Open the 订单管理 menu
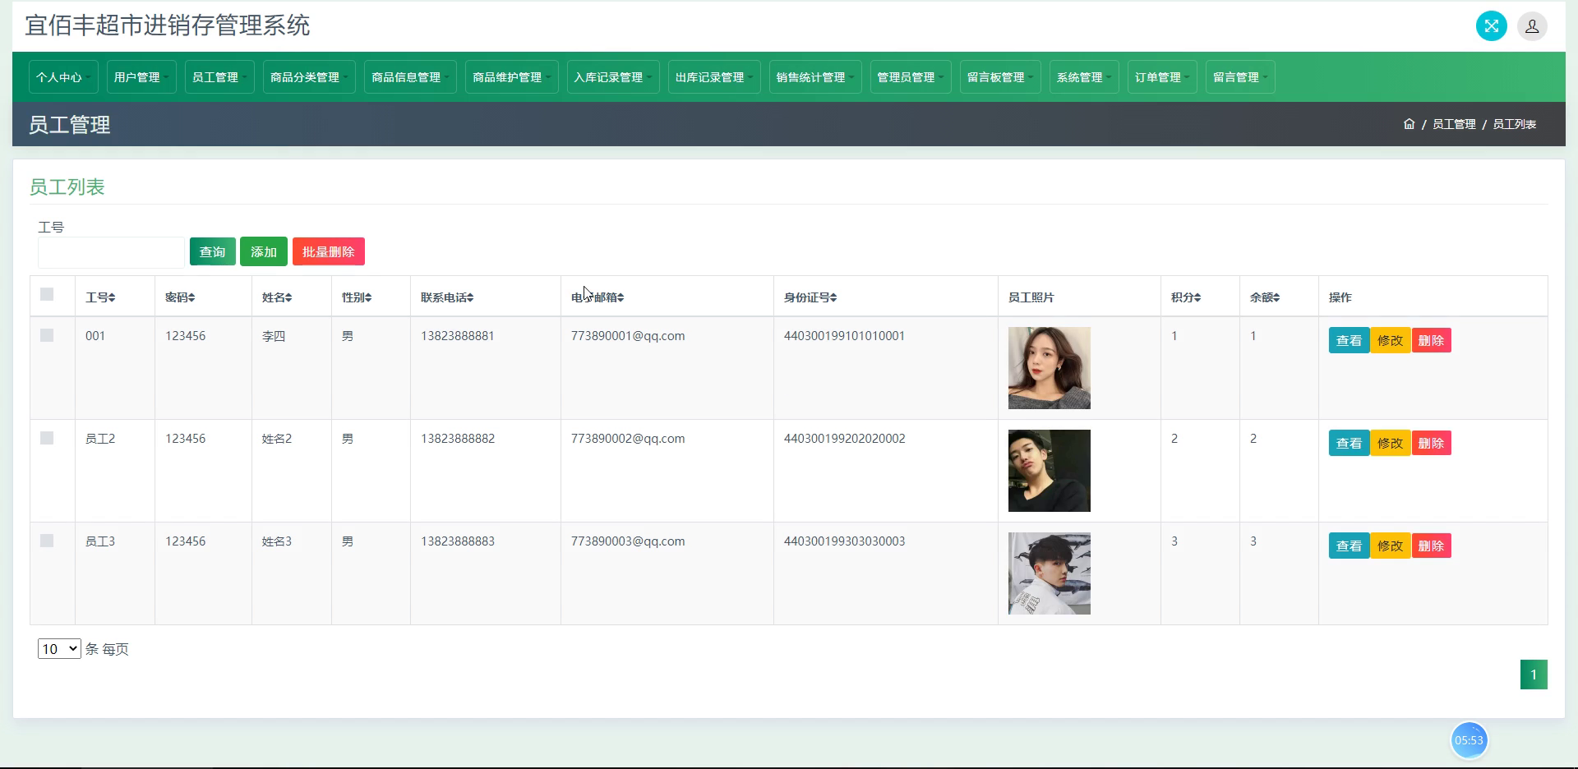1578x769 pixels. point(1162,77)
